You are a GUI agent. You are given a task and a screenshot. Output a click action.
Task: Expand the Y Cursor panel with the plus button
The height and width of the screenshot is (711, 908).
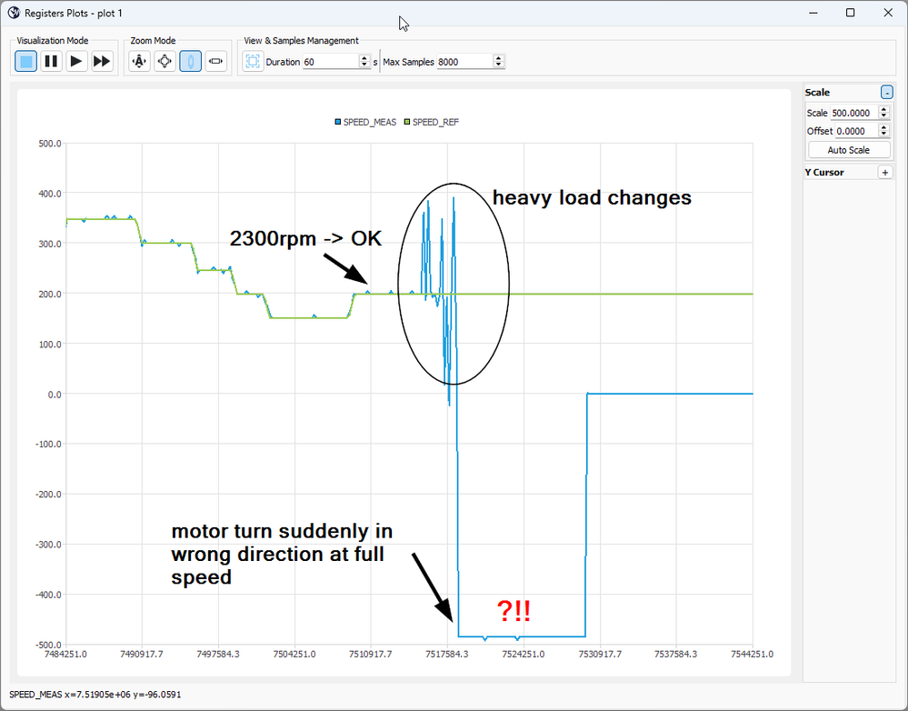pos(885,173)
